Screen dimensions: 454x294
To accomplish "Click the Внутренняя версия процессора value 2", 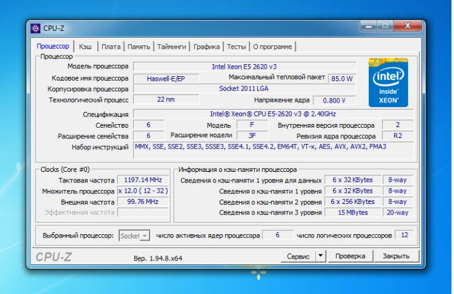I will (398, 125).
